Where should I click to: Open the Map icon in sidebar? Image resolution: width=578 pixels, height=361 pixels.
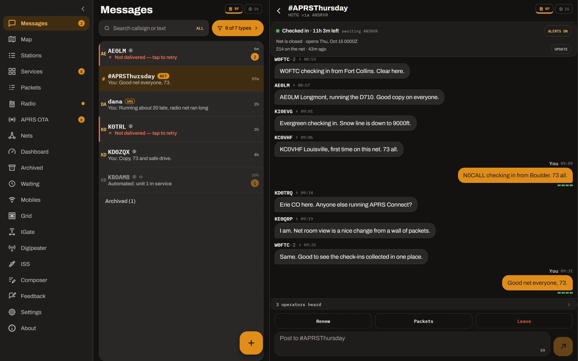12,39
